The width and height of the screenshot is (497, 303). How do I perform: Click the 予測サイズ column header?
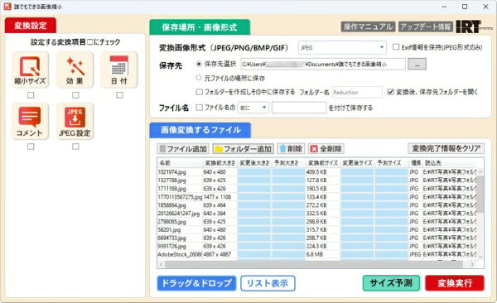(x=391, y=163)
